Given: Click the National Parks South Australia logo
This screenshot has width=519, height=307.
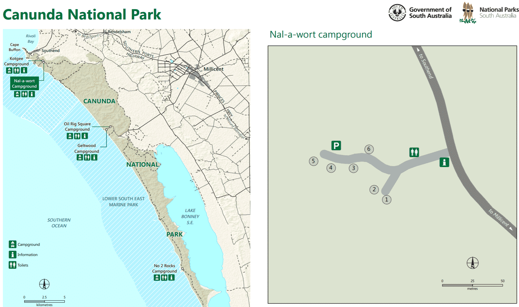Looking at the screenshot, I should pos(489,13).
